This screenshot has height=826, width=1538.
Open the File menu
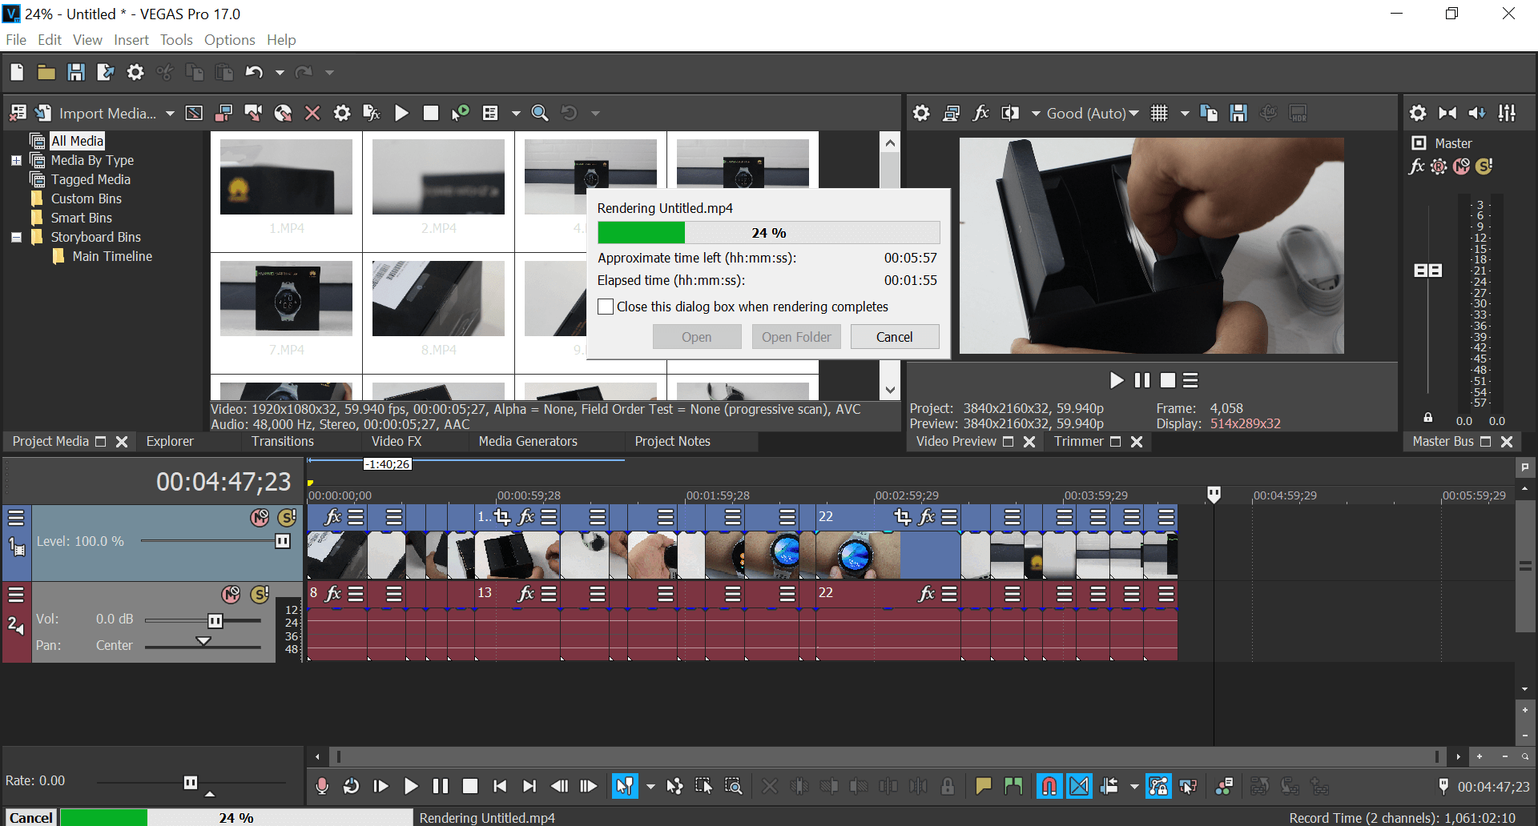pyautogui.click(x=16, y=39)
